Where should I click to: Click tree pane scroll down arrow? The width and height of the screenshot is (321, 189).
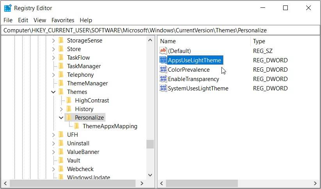point(150,175)
